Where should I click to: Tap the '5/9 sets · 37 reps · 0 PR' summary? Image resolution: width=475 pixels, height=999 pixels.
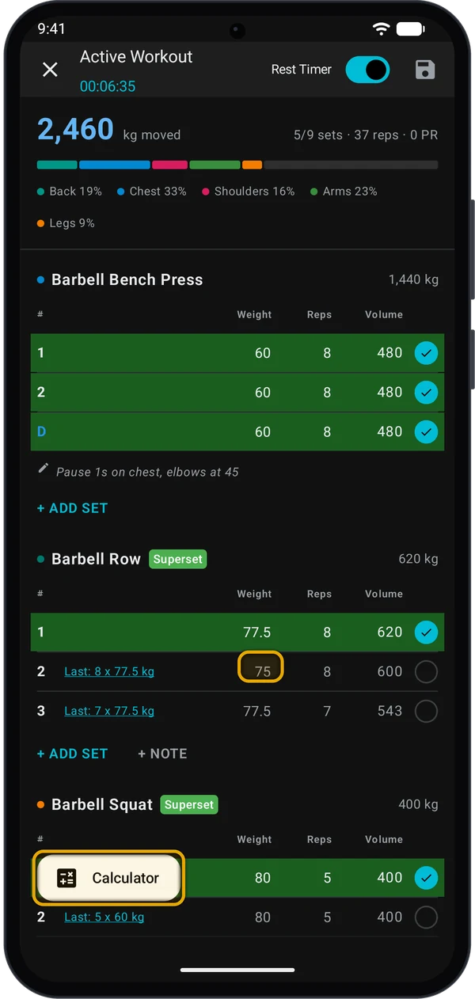pos(366,135)
